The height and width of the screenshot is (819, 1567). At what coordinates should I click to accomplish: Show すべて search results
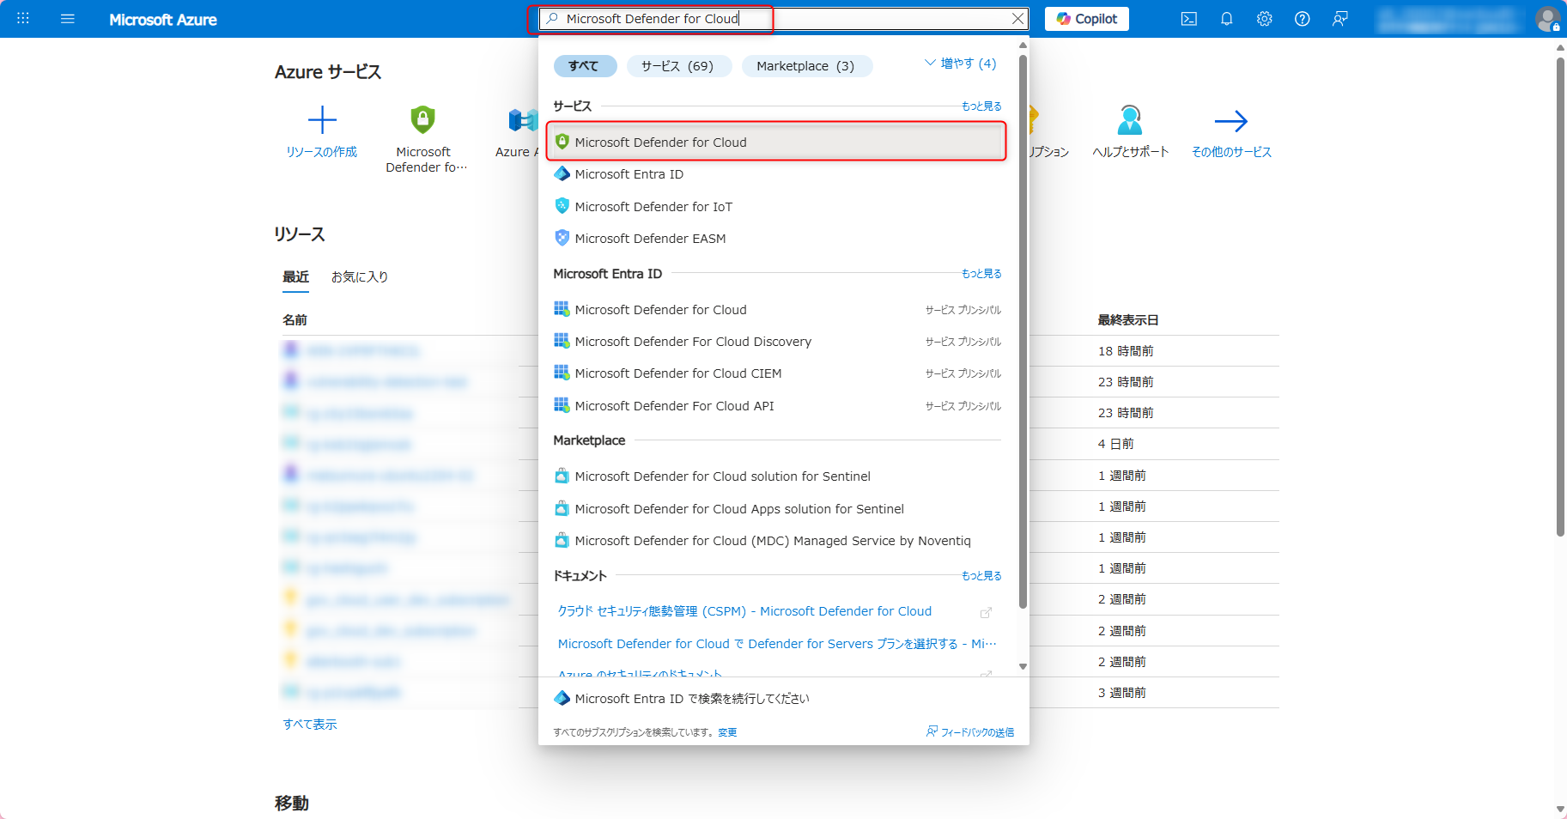pos(585,65)
